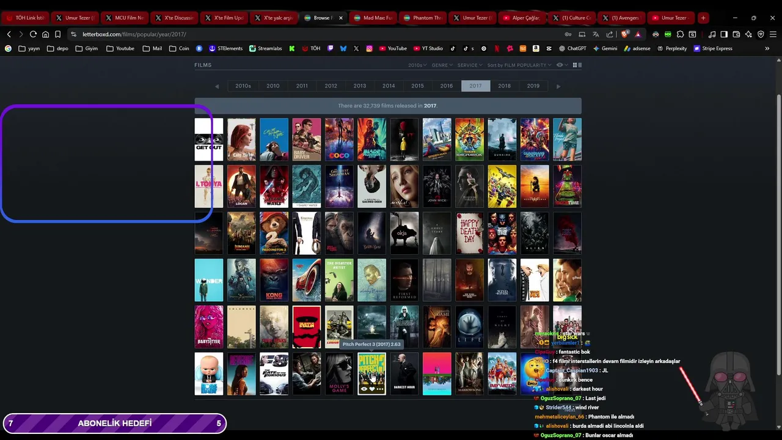Open the Kick bookmark icon
This screenshot has width=782, height=440.
[292, 48]
